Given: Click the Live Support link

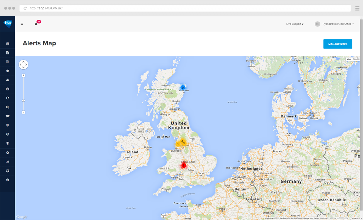Looking at the screenshot, I should point(295,24).
